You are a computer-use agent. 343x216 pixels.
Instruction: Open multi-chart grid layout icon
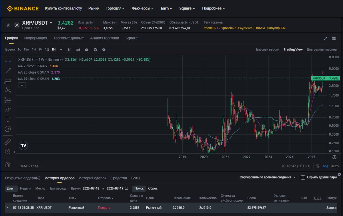tap(334, 38)
